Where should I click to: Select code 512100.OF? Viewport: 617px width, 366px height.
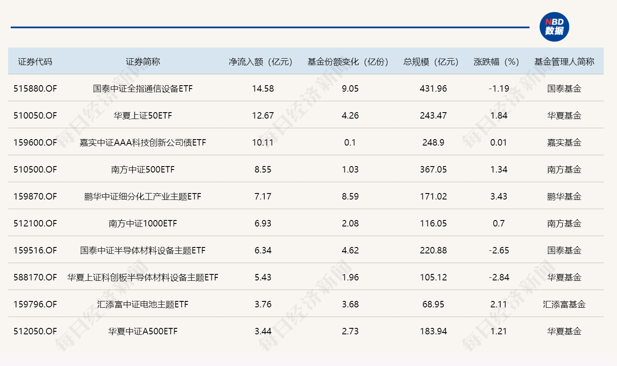point(35,223)
